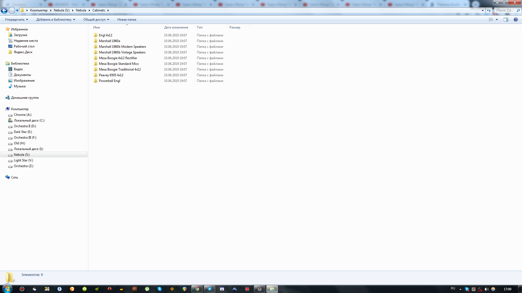Sort by the Дата изменения column header
The image size is (522, 293).
(x=179, y=27)
